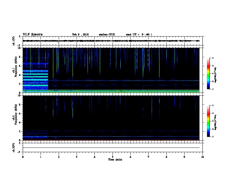
Task: Select the "ch.1(V)" waveform axis label
Action: tap(14, 41)
